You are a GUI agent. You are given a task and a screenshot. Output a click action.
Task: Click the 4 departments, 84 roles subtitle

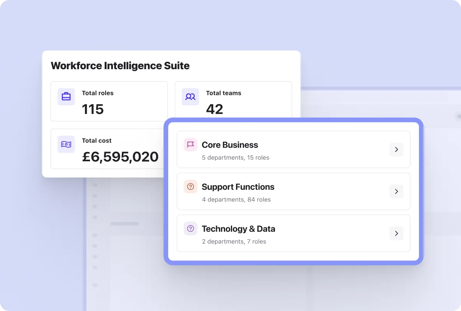(x=236, y=200)
